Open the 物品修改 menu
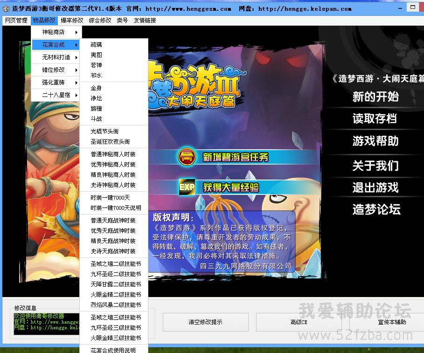 (x=44, y=20)
